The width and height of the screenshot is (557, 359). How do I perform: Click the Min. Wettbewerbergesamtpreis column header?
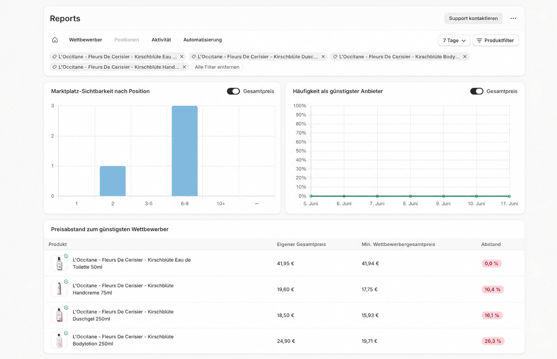tap(398, 244)
